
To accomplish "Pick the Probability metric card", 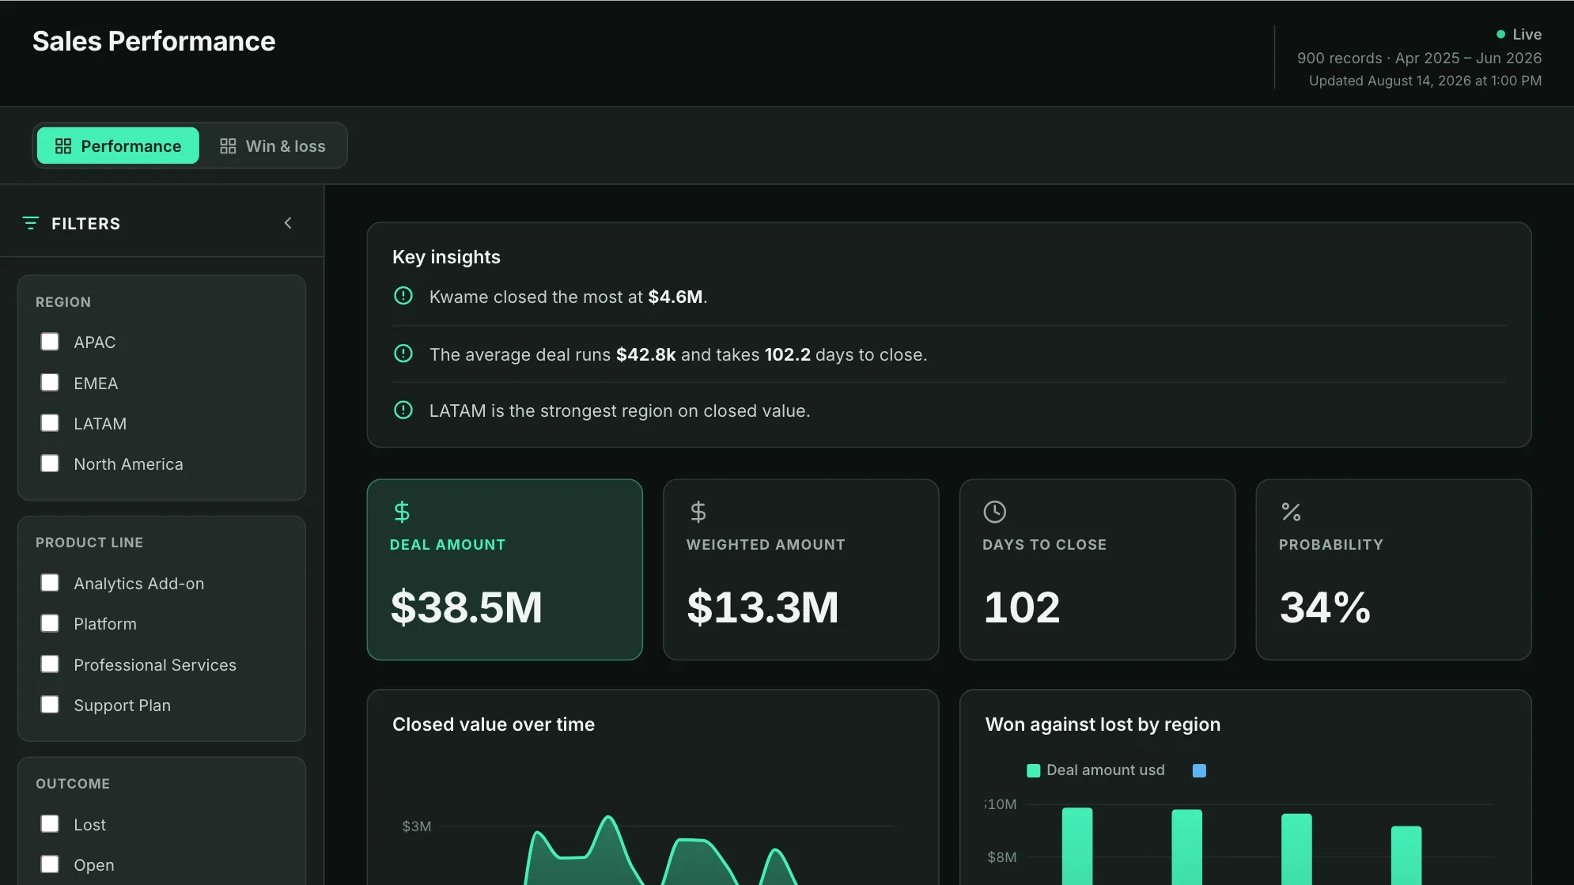I will (x=1394, y=569).
